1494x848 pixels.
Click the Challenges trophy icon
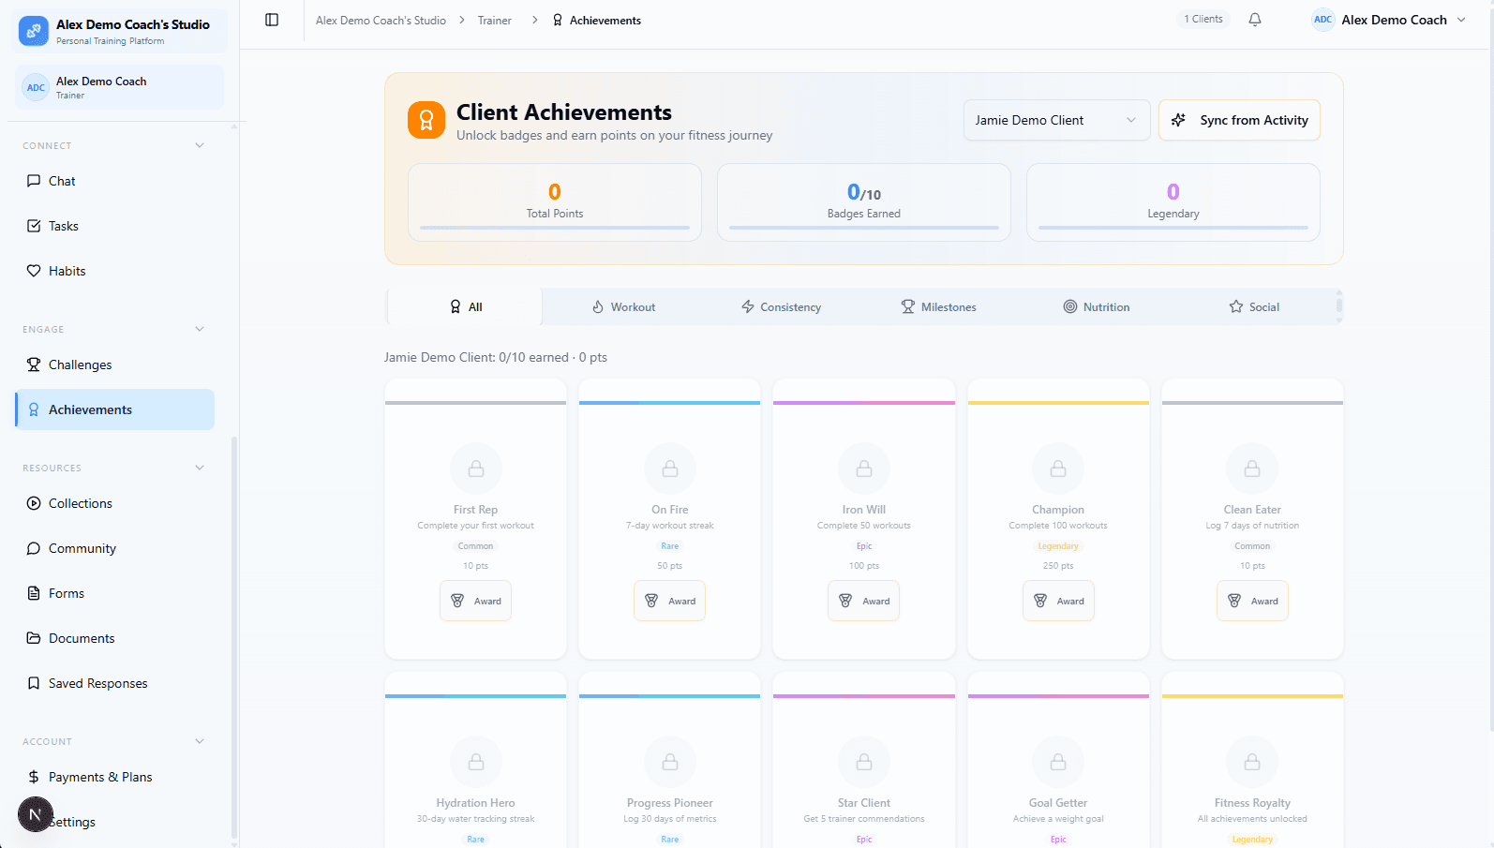pos(34,364)
